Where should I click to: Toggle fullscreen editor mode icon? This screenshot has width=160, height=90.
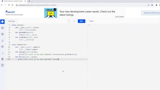[x=69, y=21]
